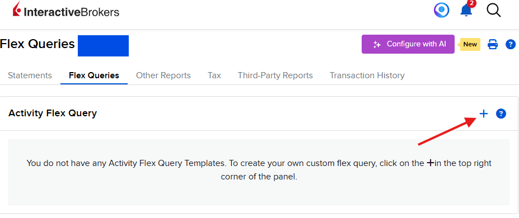Go to the Transaction History tab
519x218 pixels.
pos(367,75)
